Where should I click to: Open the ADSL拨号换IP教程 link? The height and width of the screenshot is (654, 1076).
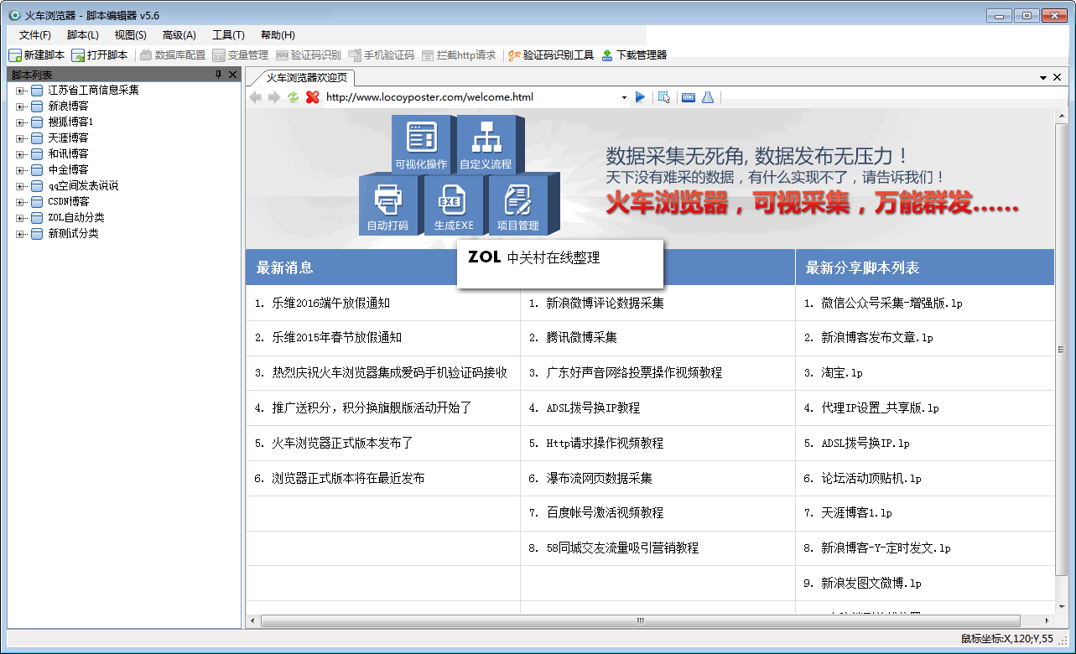593,407
